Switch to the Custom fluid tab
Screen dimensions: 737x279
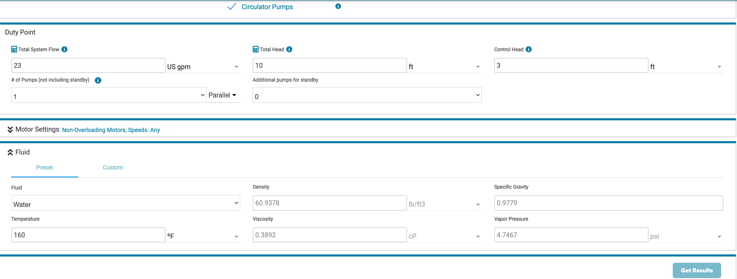coord(113,168)
